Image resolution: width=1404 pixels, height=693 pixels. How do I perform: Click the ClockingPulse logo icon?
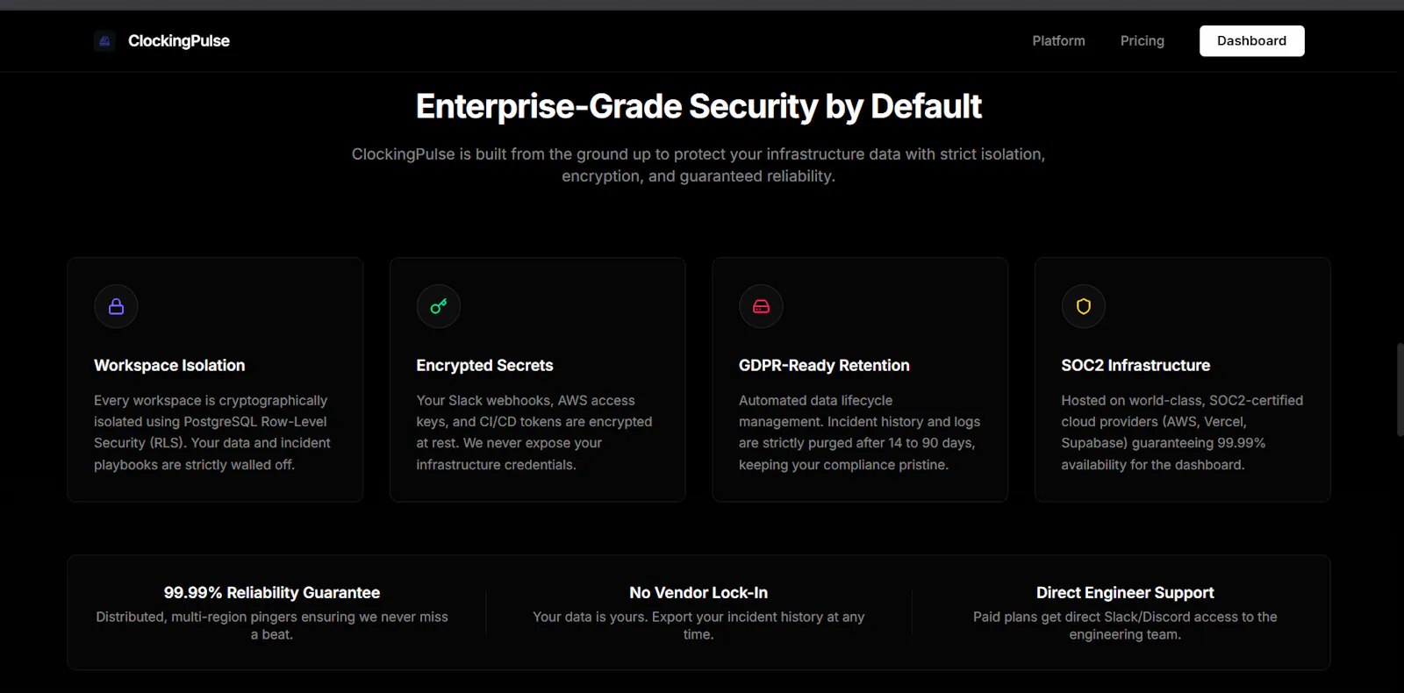tap(104, 41)
